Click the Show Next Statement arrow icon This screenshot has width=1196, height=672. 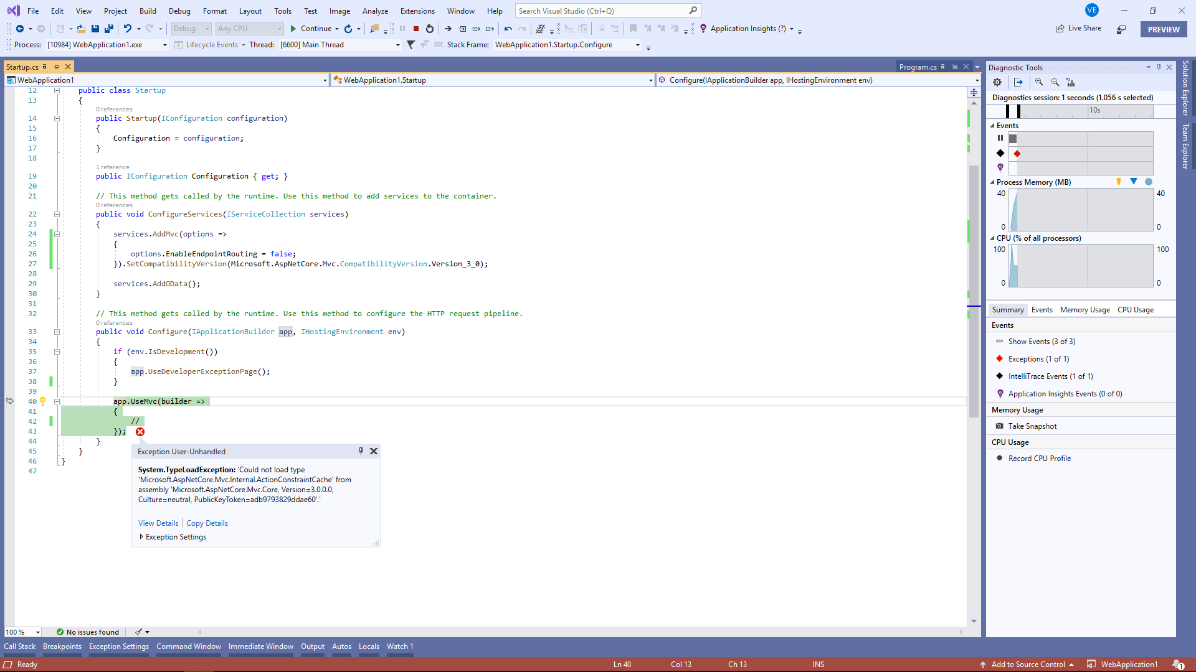point(448,29)
